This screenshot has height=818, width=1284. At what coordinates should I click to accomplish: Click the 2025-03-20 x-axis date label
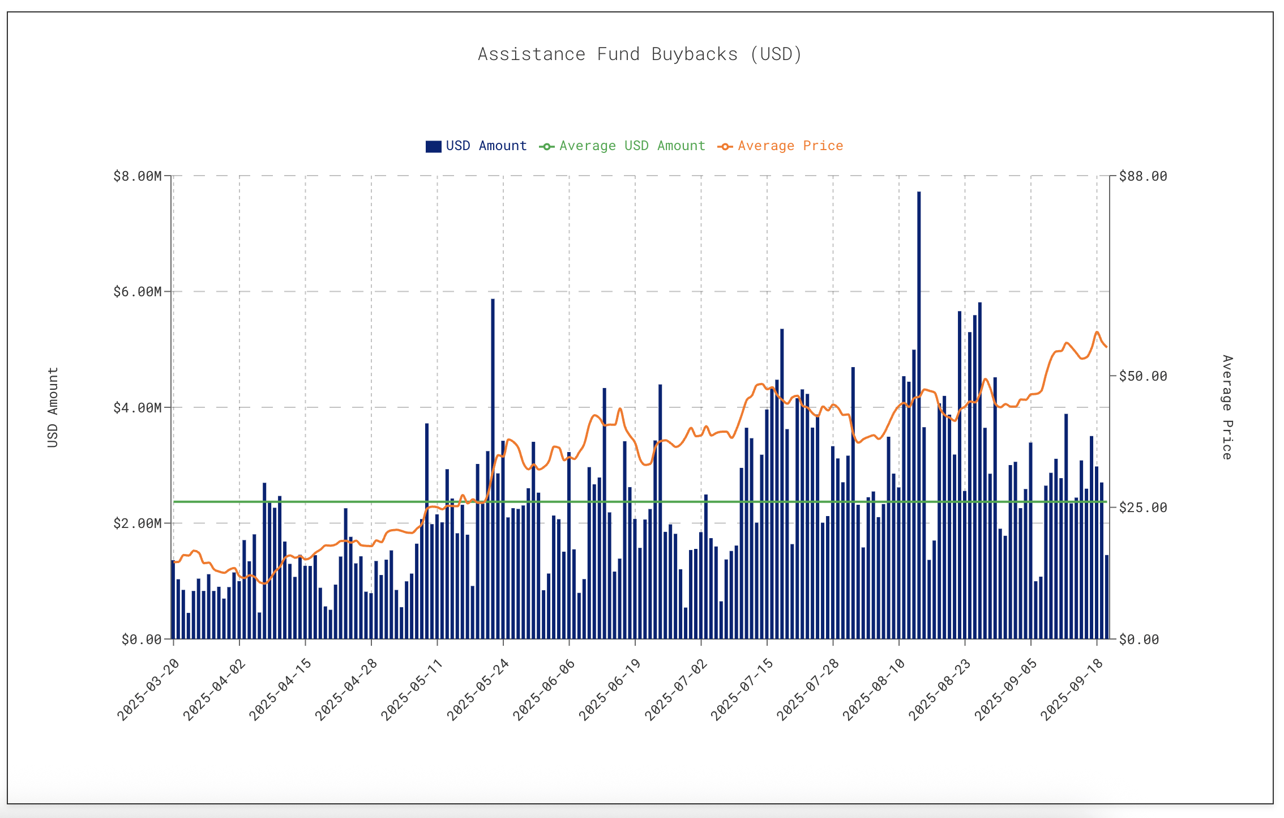pos(148,689)
